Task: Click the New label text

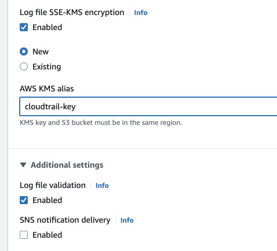Action: click(x=41, y=51)
